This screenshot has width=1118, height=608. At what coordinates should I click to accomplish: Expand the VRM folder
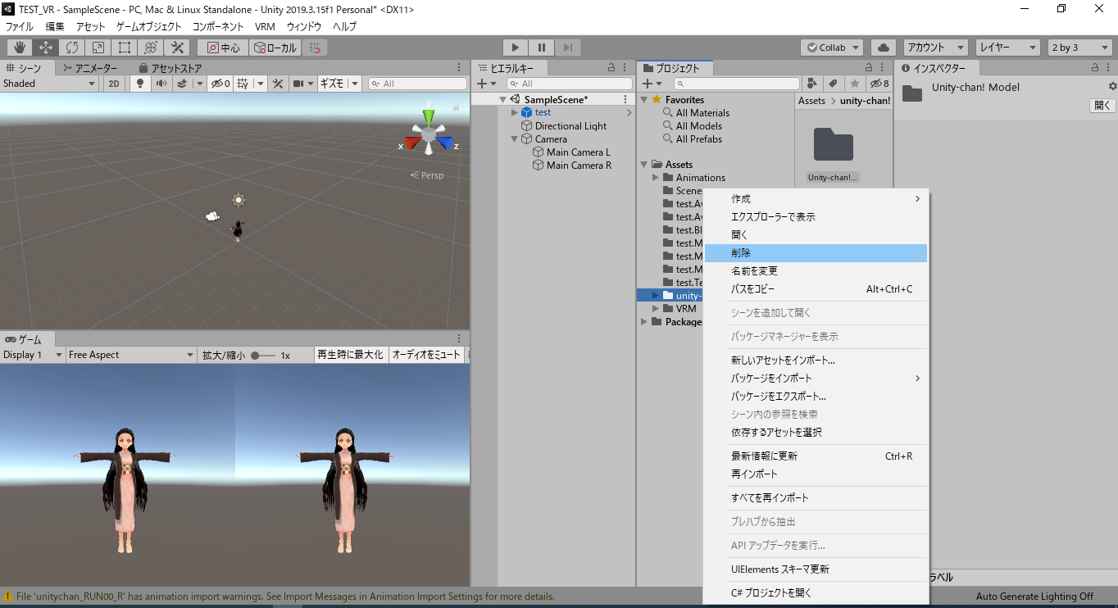(656, 309)
